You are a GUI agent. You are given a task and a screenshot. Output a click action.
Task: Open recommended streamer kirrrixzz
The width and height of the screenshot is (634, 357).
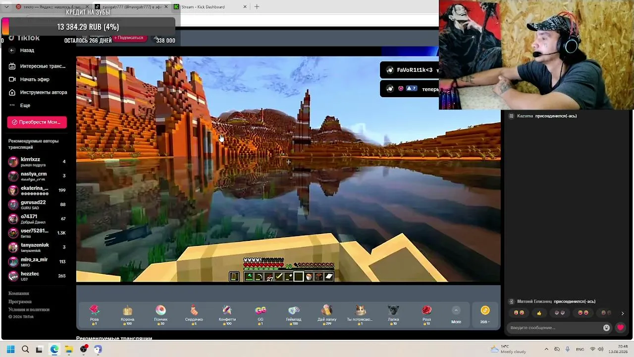pos(37,162)
